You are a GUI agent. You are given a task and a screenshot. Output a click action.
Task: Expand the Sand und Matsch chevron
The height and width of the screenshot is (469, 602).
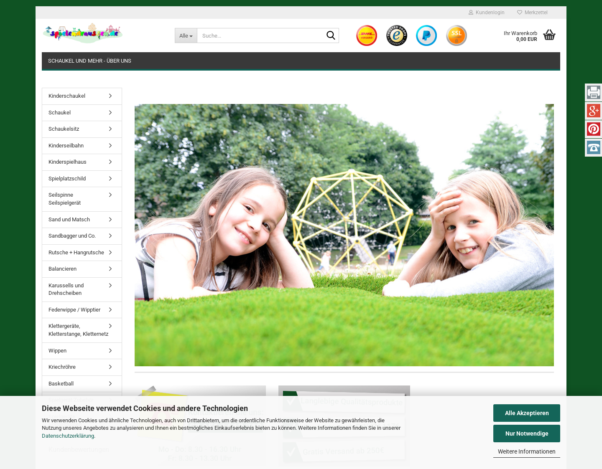coord(110,220)
